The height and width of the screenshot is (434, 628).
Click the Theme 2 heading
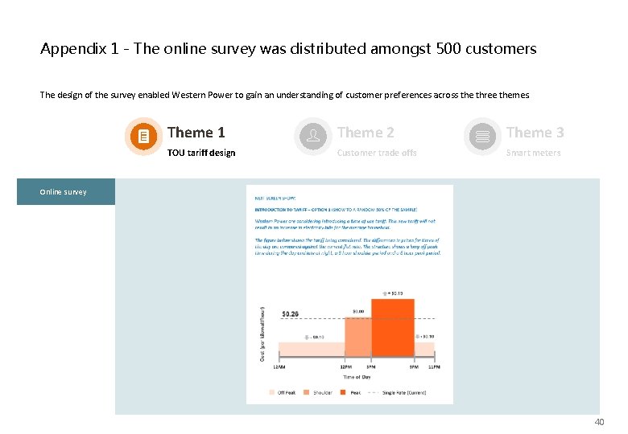coord(366,133)
